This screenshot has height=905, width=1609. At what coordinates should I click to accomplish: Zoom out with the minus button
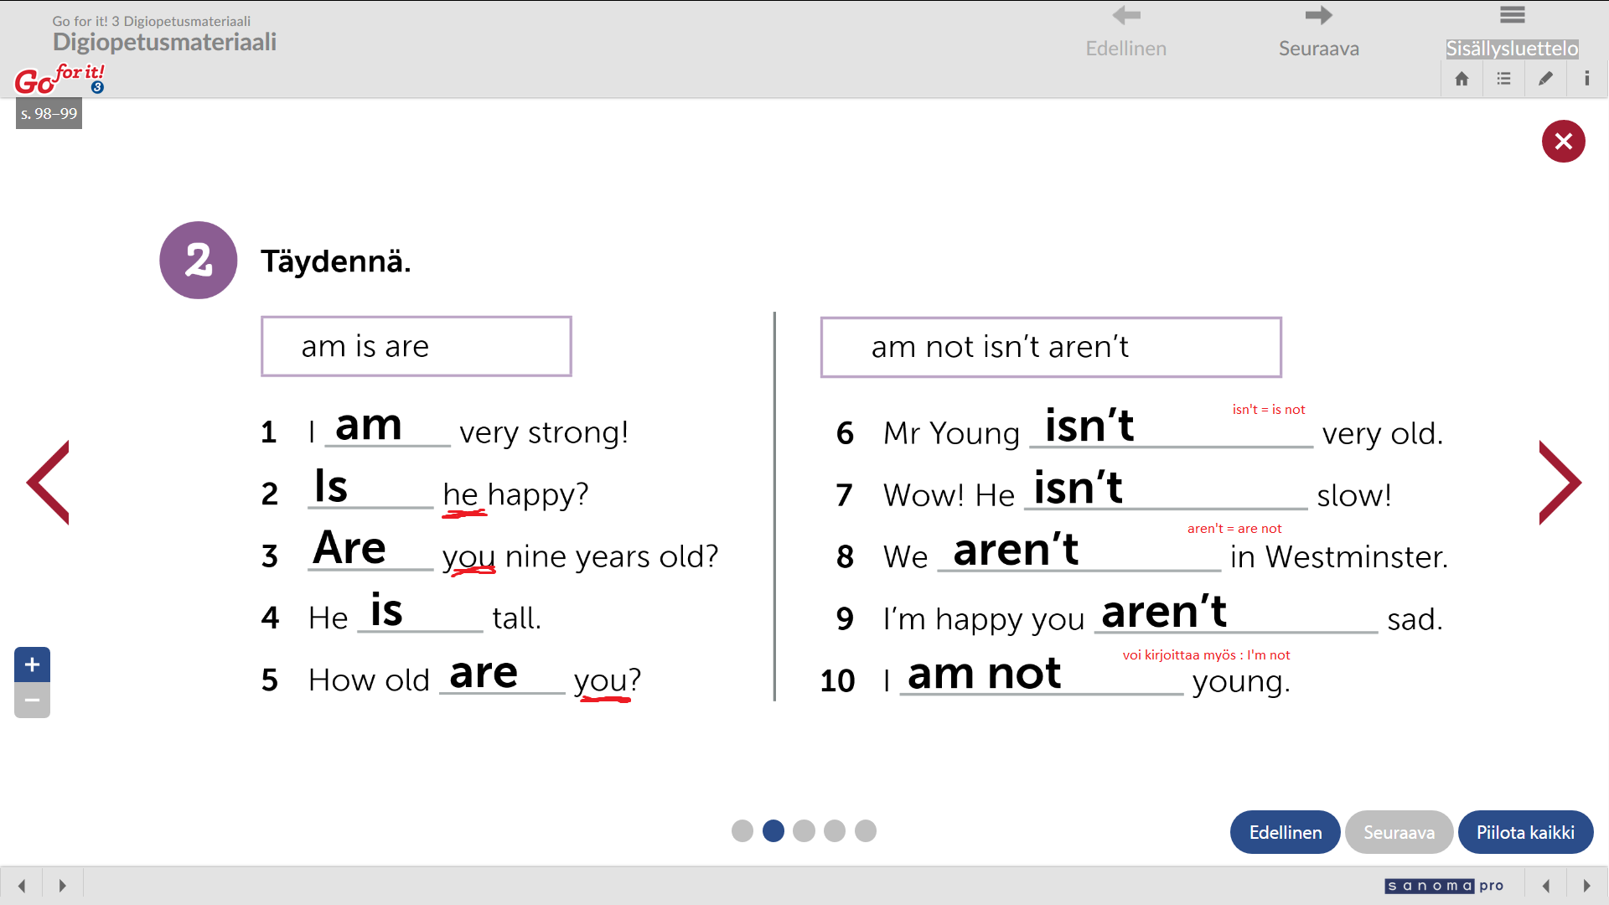pyautogui.click(x=32, y=701)
